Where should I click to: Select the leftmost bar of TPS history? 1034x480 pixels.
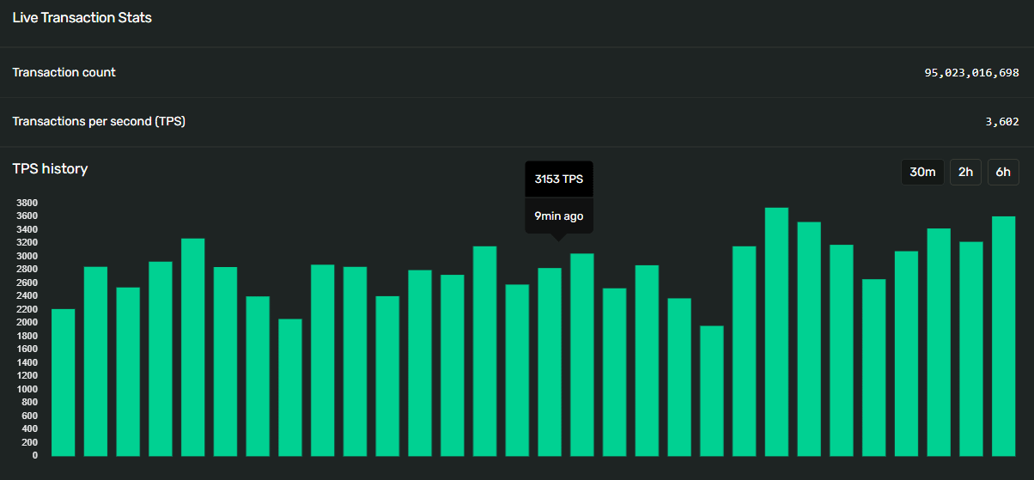pos(64,382)
